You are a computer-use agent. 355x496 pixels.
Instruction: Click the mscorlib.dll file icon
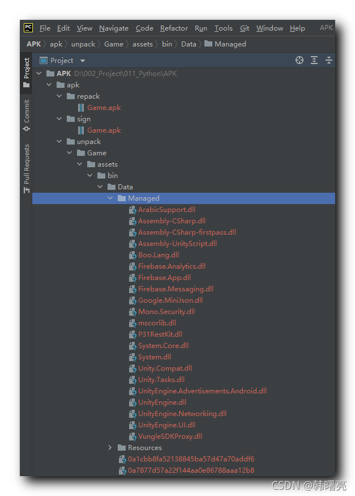pyautogui.click(x=132, y=323)
